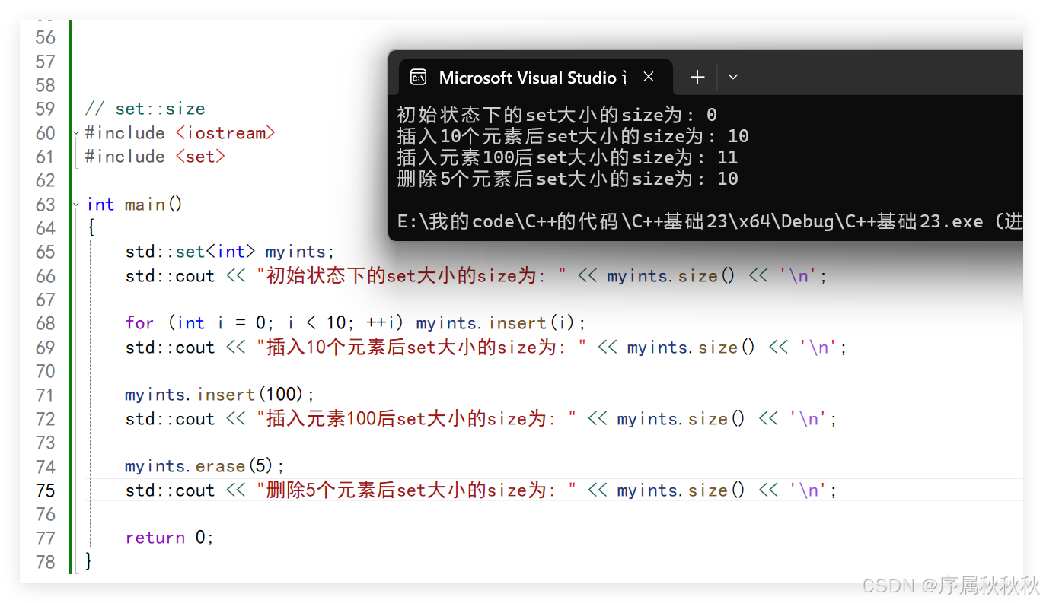Click line number 75 in the gutter

[46, 490]
